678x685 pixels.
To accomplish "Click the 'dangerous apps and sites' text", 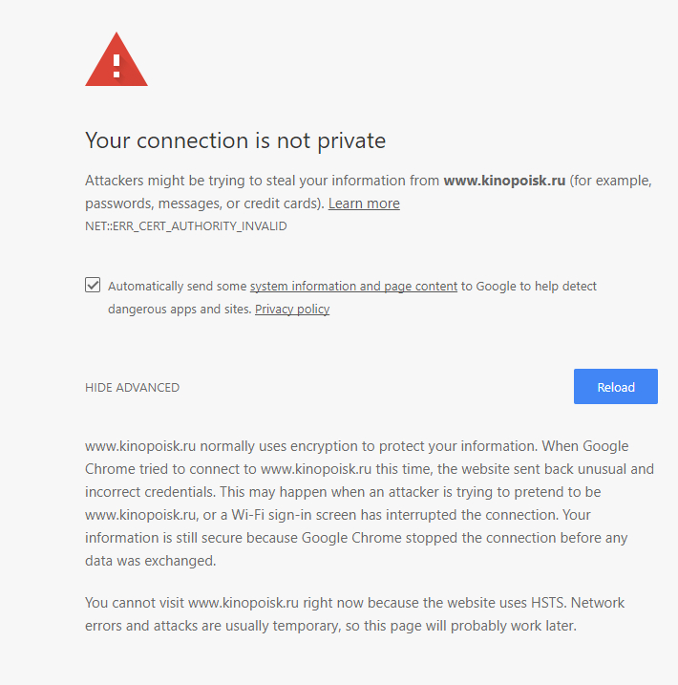I will click(180, 310).
